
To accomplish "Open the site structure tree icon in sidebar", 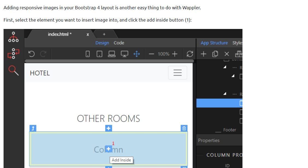I will click(x=13, y=37).
